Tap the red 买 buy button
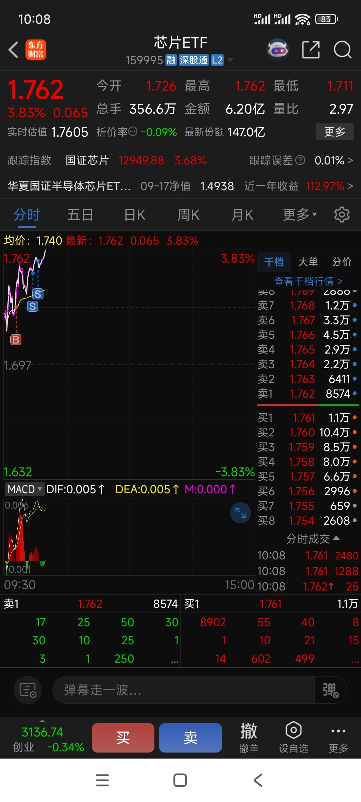 click(x=123, y=738)
